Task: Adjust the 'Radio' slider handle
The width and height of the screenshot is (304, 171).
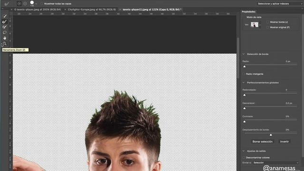Action: click(x=245, y=66)
